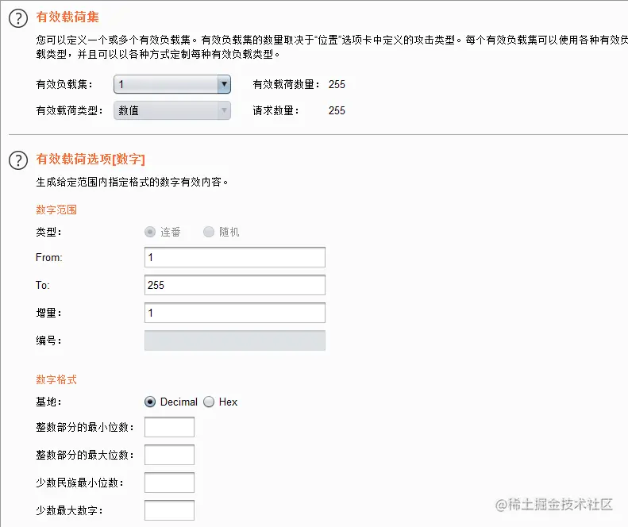Click the 类型 label

pos(48,232)
